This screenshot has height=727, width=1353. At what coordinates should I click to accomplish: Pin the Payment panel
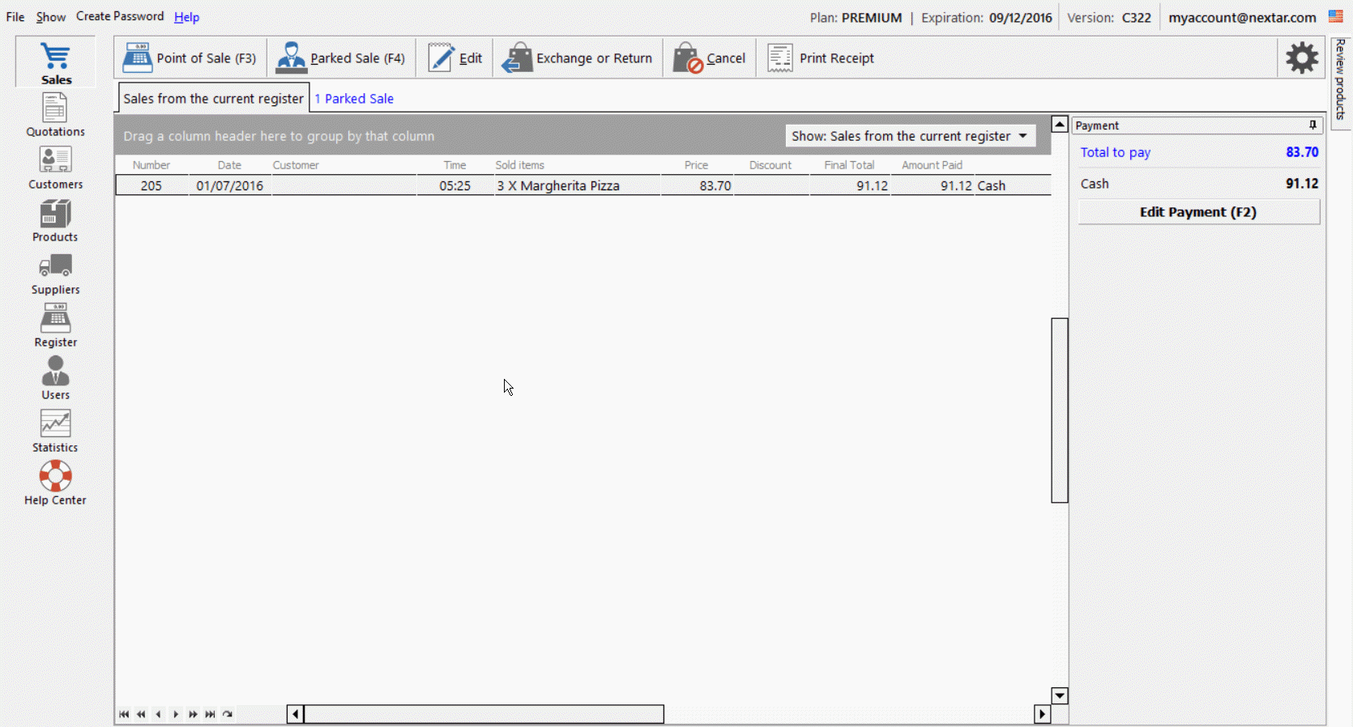tap(1312, 125)
